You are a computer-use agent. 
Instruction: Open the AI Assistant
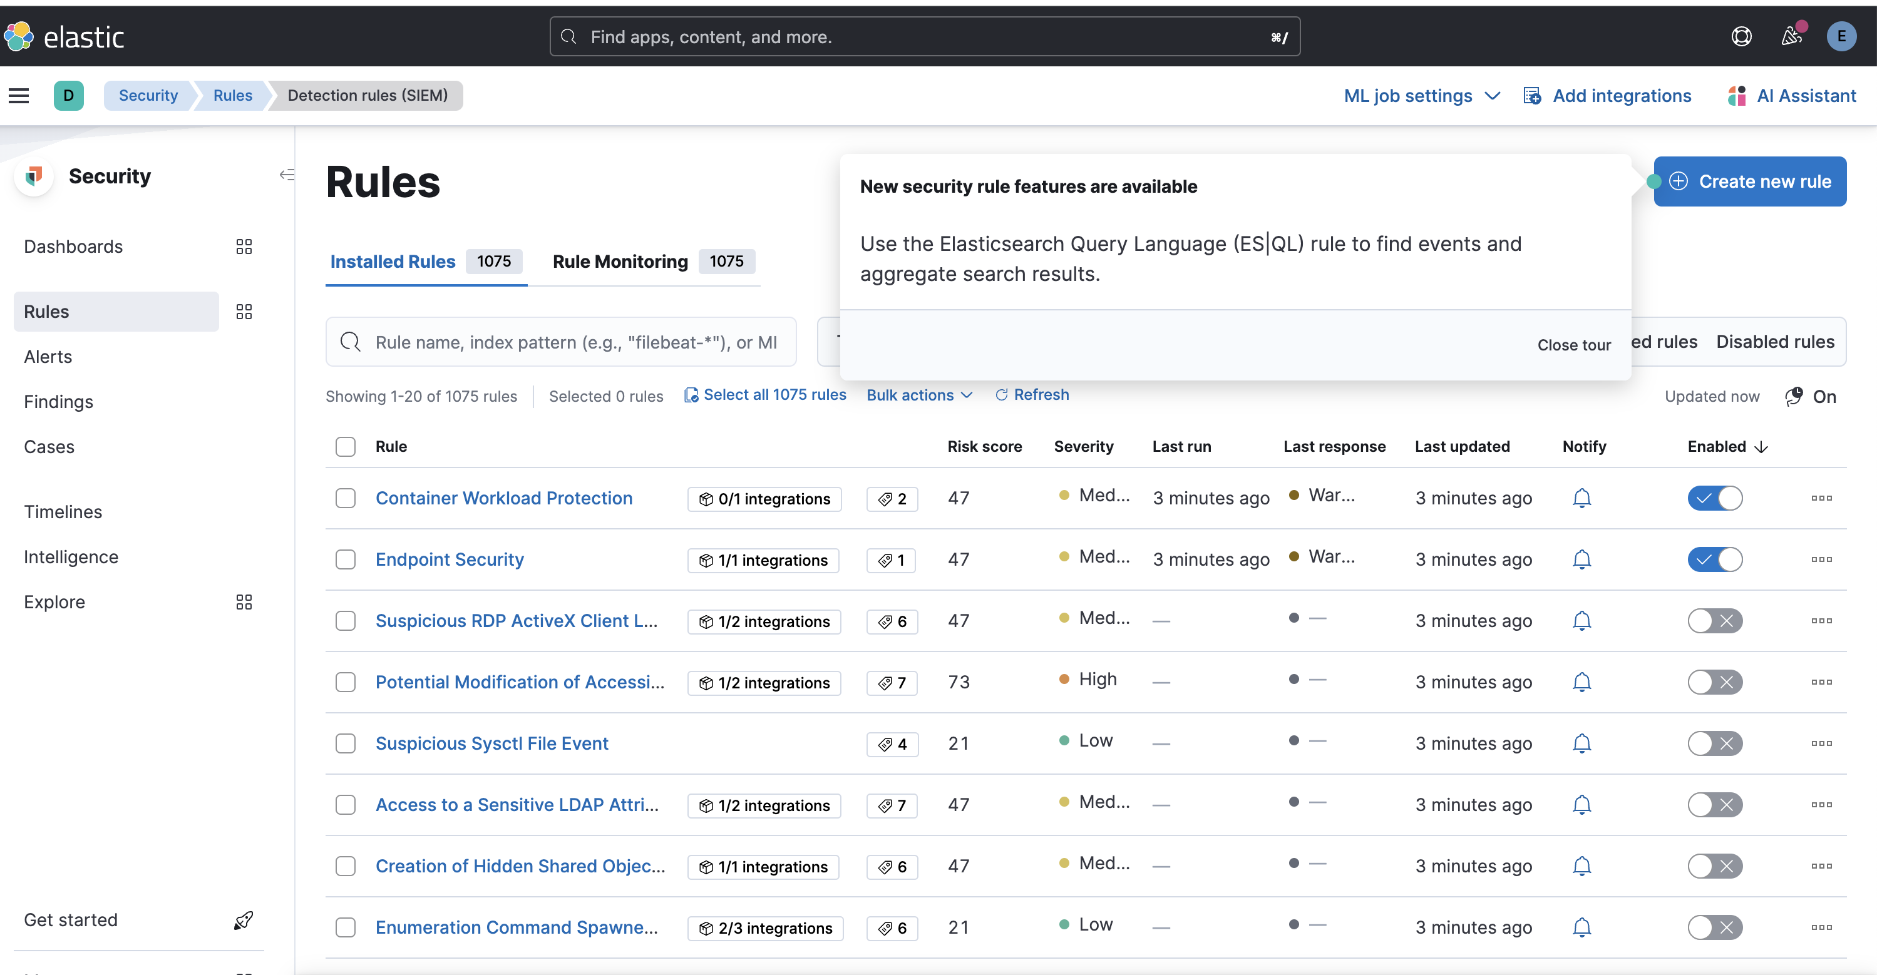click(1792, 95)
